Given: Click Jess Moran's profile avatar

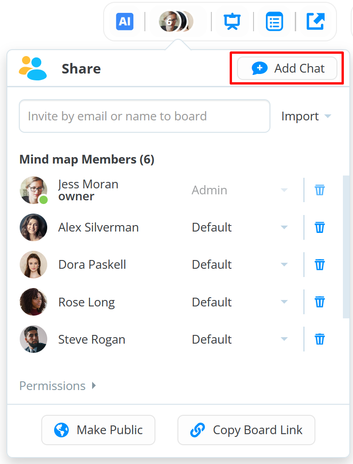Looking at the screenshot, I should 33,190.
